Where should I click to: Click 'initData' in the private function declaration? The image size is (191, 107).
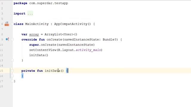pyautogui.click(x=53, y=71)
